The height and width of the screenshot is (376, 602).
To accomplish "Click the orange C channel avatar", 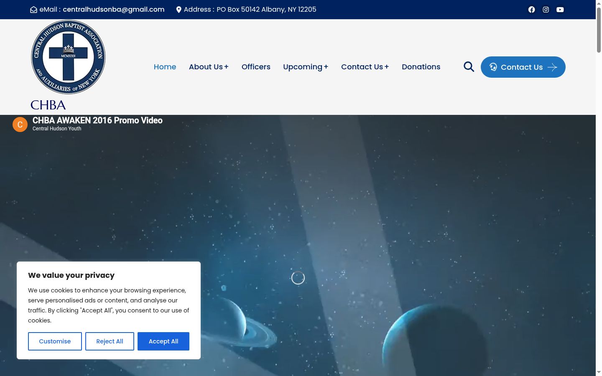I will (x=20, y=124).
